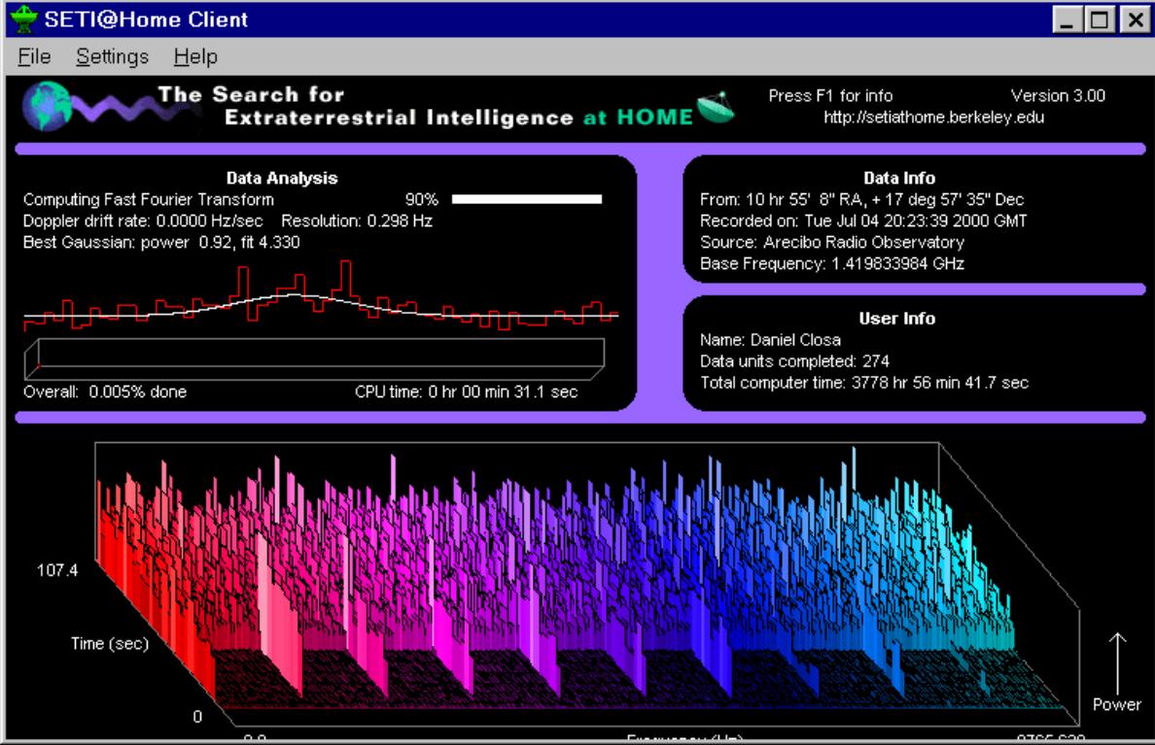This screenshot has width=1155, height=745.
Task: Maximize the SETI@Home Client window
Action: coord(1099,19)
